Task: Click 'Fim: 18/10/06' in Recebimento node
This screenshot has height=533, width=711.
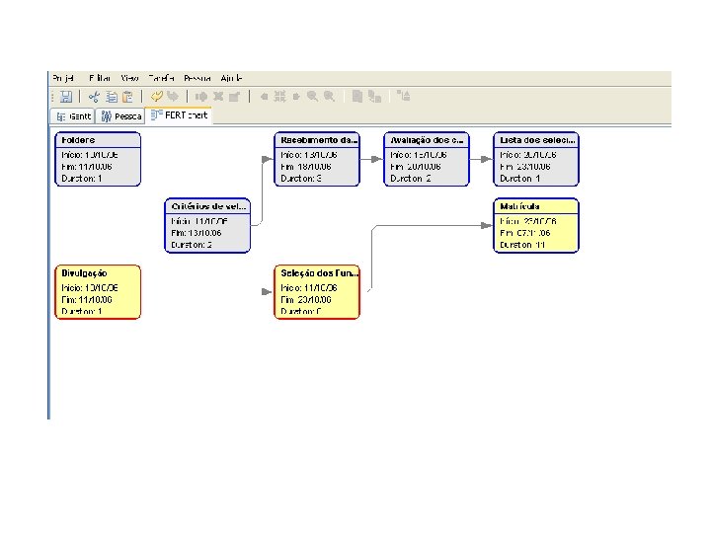Action: pyautogui.click(x=306, y=167)
